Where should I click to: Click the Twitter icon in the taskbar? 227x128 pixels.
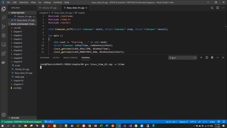[x=142, y=126]
